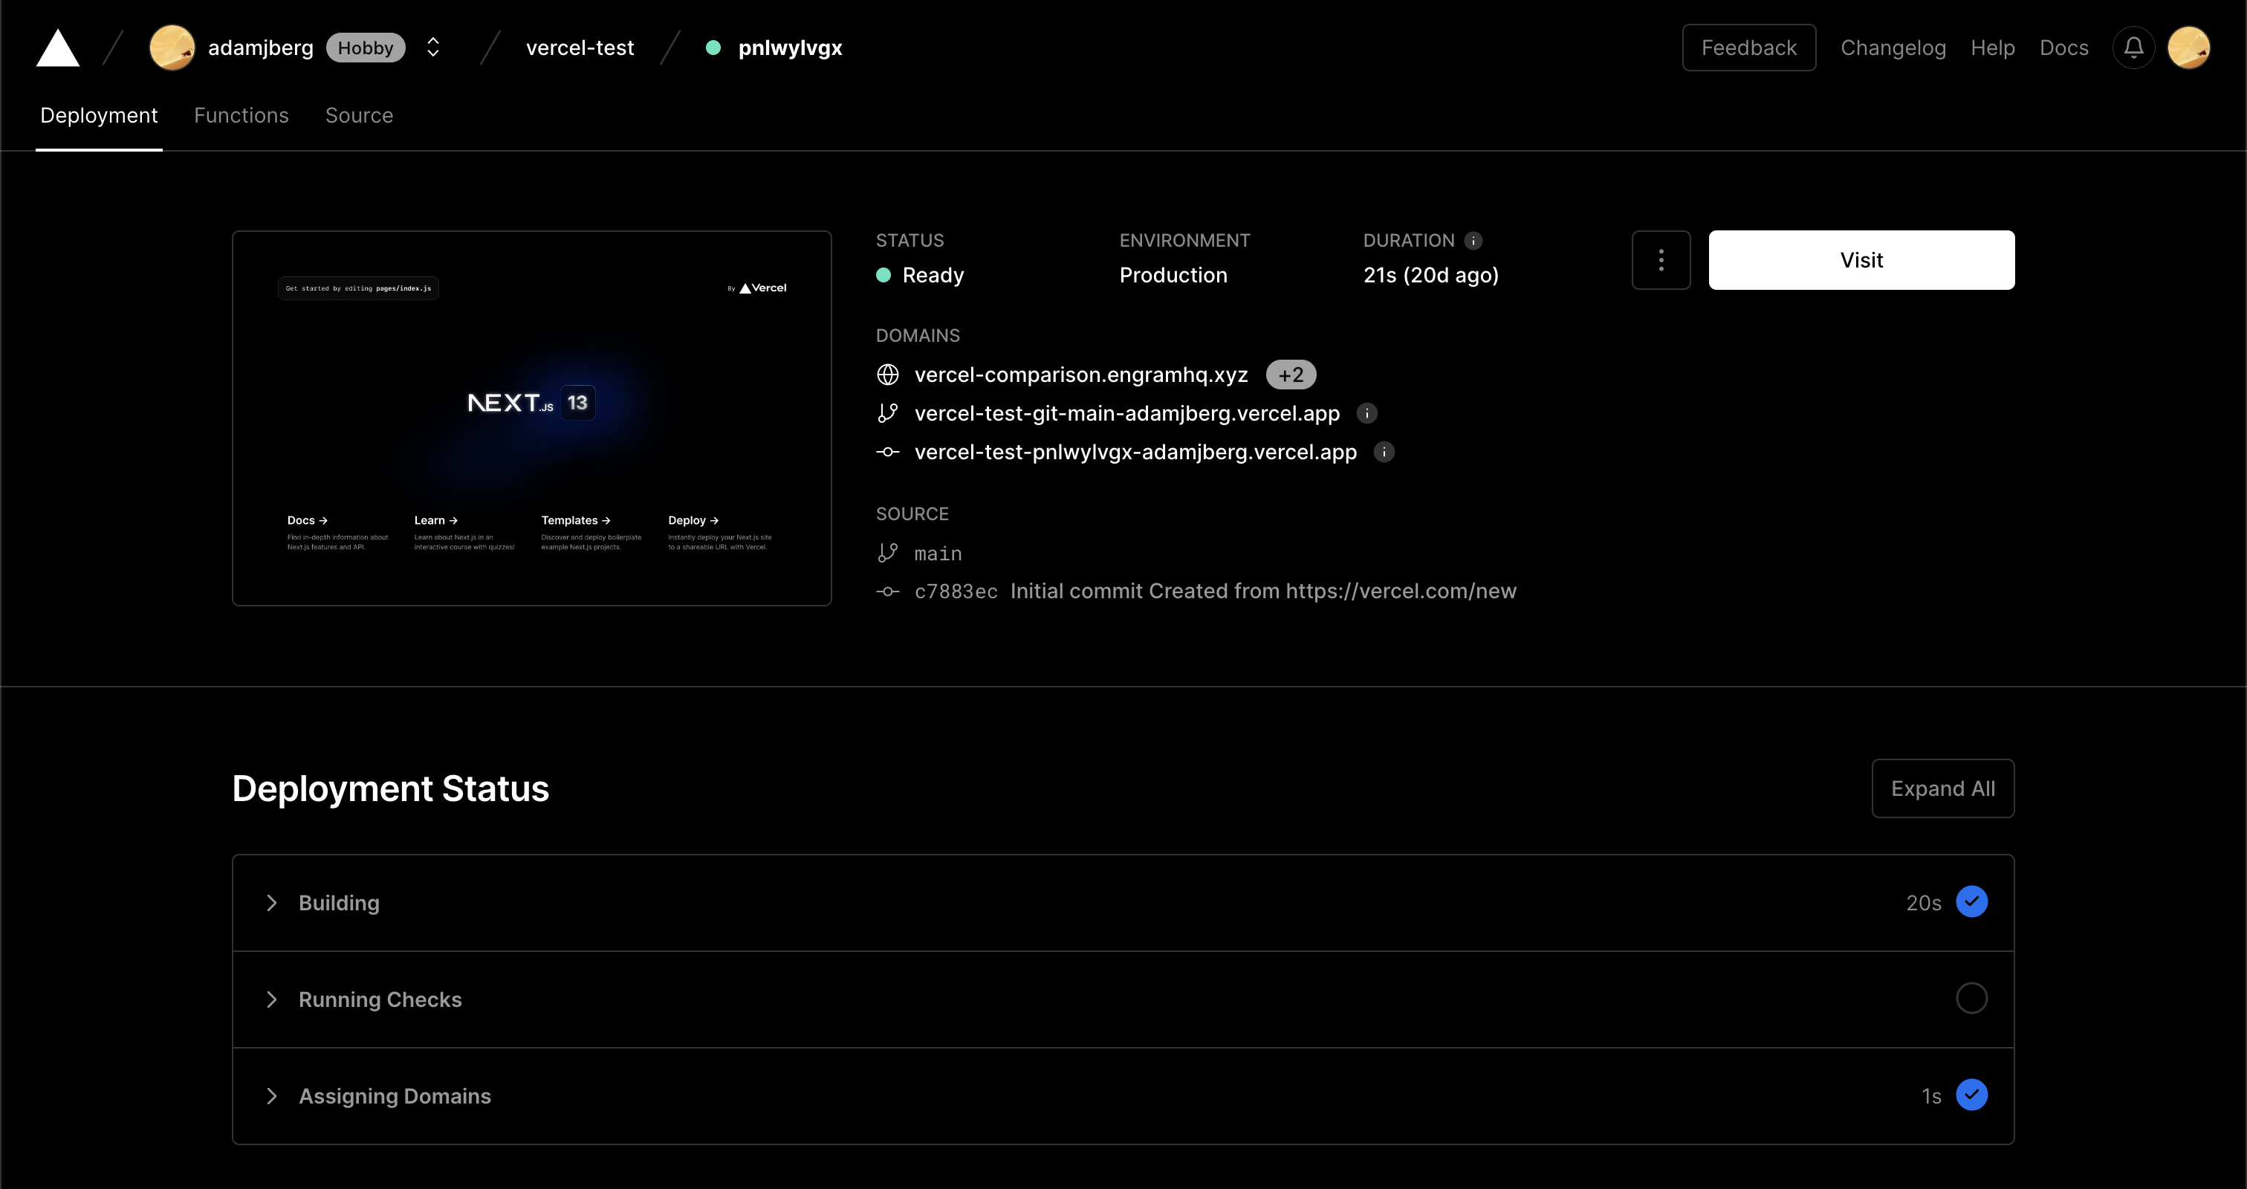Switch to the Source tab
The width and height of the screenshot is (2247, 1189).
tap(358, 115)
